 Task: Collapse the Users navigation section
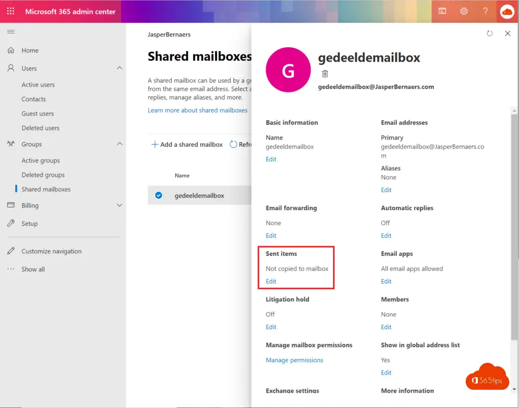[x=120, y=68]
